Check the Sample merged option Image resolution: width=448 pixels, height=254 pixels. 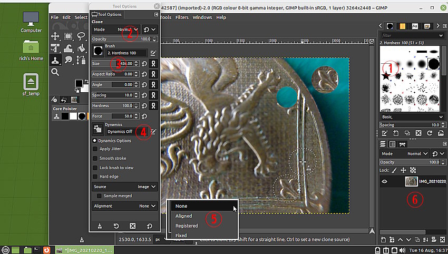[99, 196]
